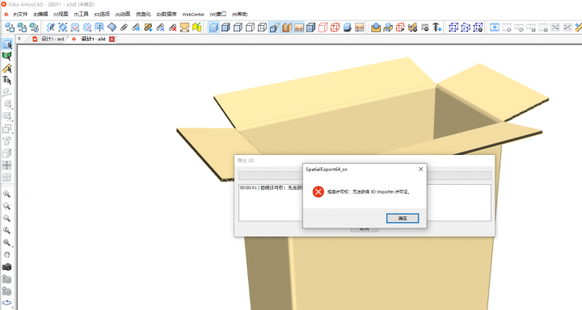
Task: Select the solid shaded cube view mode
Action: pyautogui.click(x=213, y=27)
